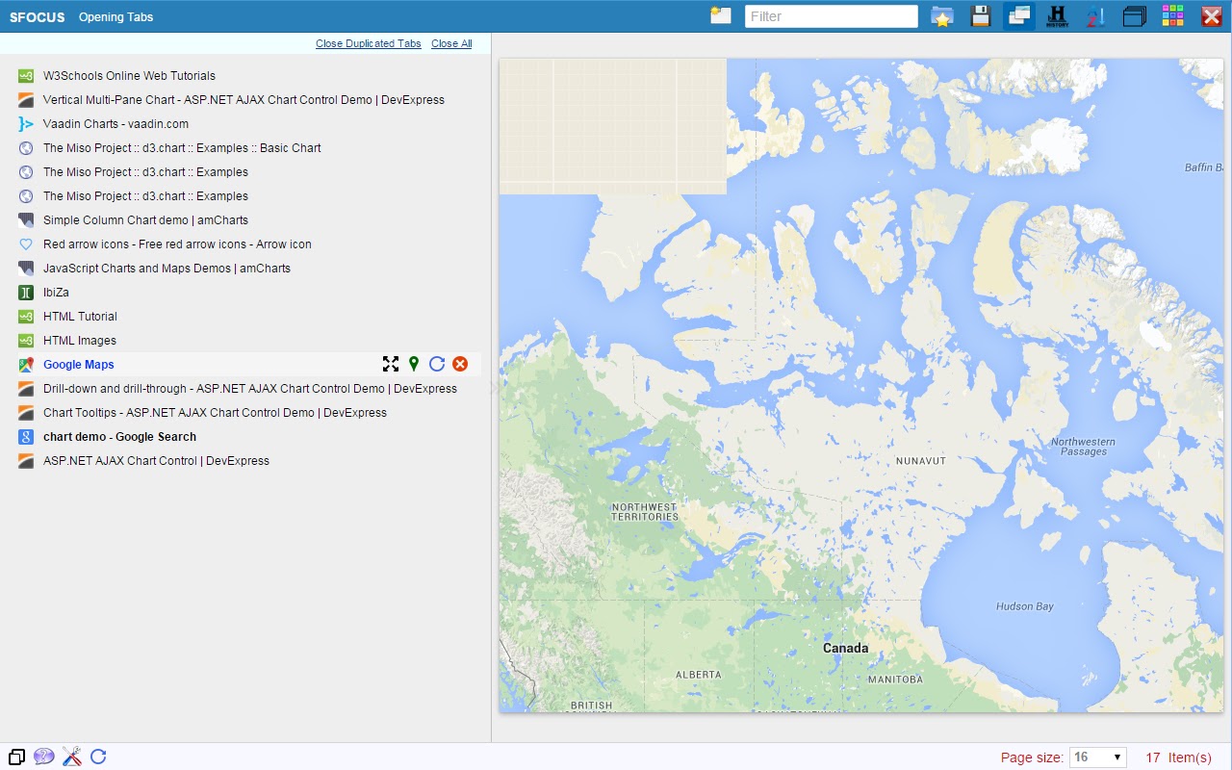Click the new folder icon beside Filter
Viewport: 1232px width, 770px height.
pyautogui.click(x=720, y=15)
